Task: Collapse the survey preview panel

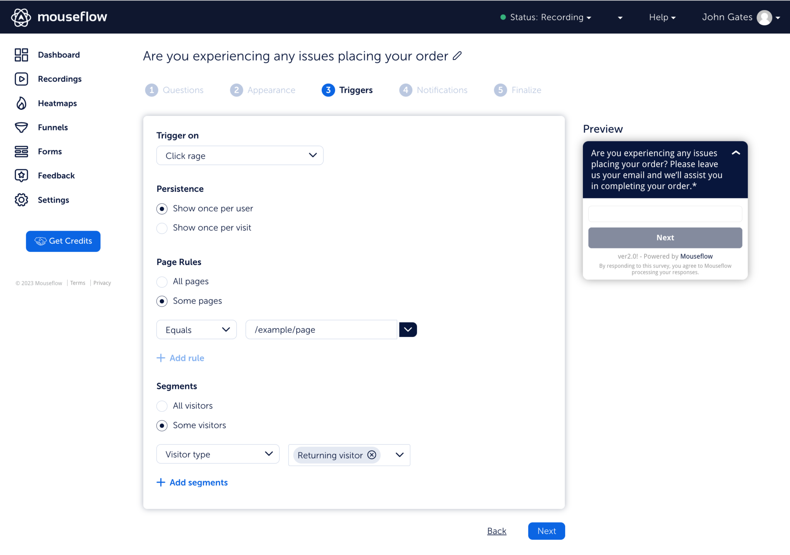Action: click(x=736, y=153)
